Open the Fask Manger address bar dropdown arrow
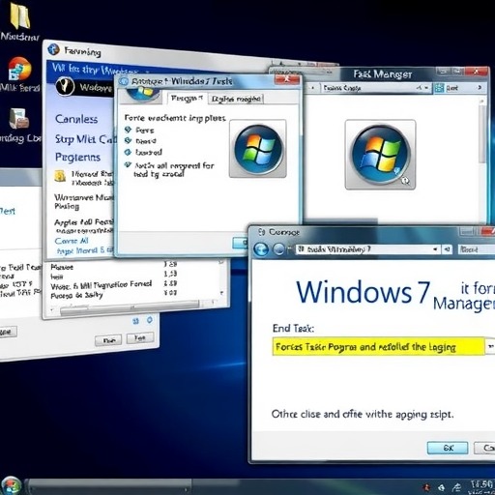The height and width of the screenshot is (495, 495). point(426,87)
